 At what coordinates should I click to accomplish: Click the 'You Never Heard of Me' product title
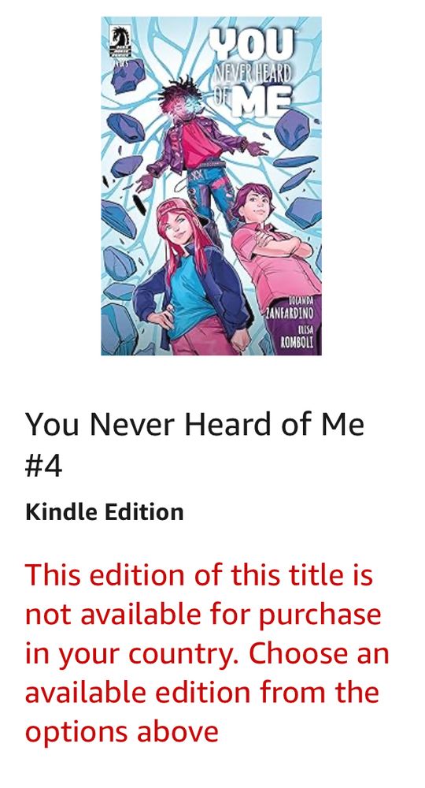coord(194,424)
